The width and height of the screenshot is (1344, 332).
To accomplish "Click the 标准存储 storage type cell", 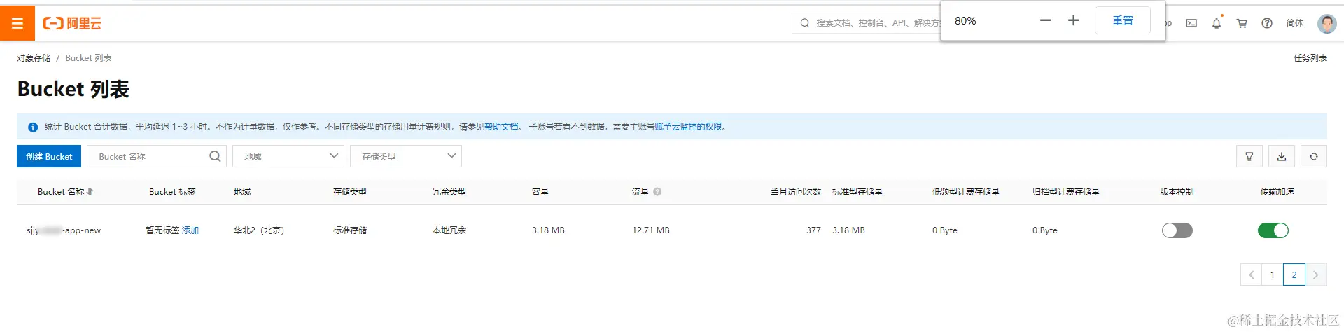I will 350,230.
